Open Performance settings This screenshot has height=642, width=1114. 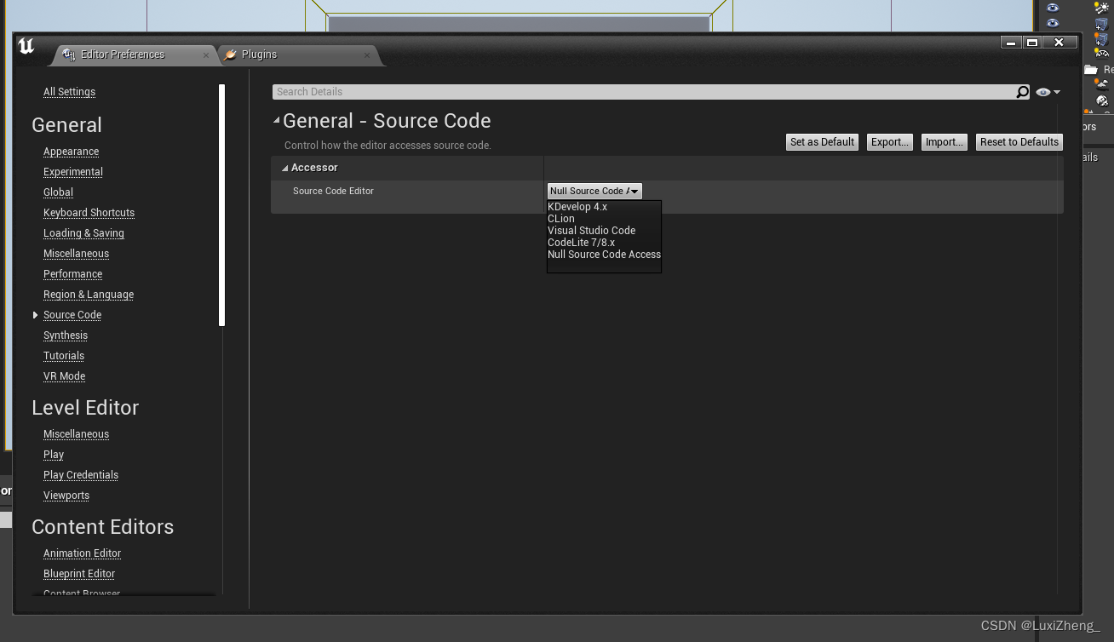click(x=72, y=274)
